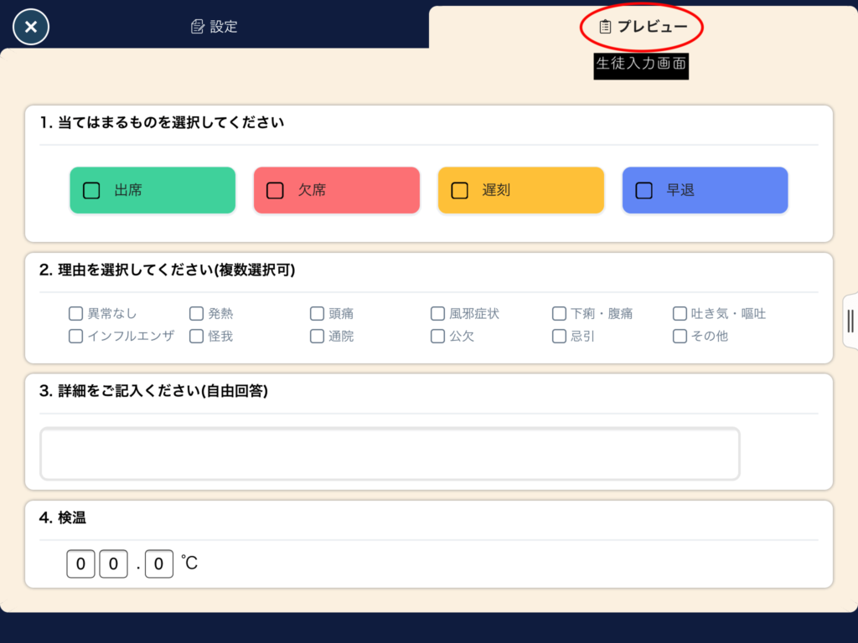Select the decimal digit of the temperature
The image size is (858, 643).
158,563
